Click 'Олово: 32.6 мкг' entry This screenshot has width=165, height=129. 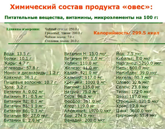[x=133, y=82]
